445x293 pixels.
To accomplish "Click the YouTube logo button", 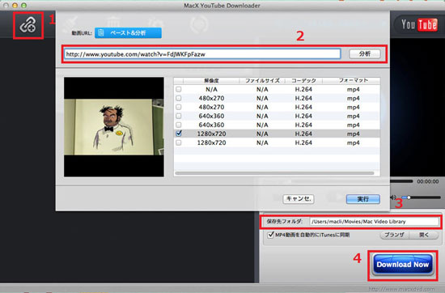I will (418, 25).
